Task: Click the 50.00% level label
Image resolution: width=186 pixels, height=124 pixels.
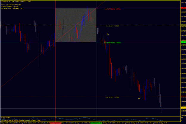Action: click(x=112, y=26)
